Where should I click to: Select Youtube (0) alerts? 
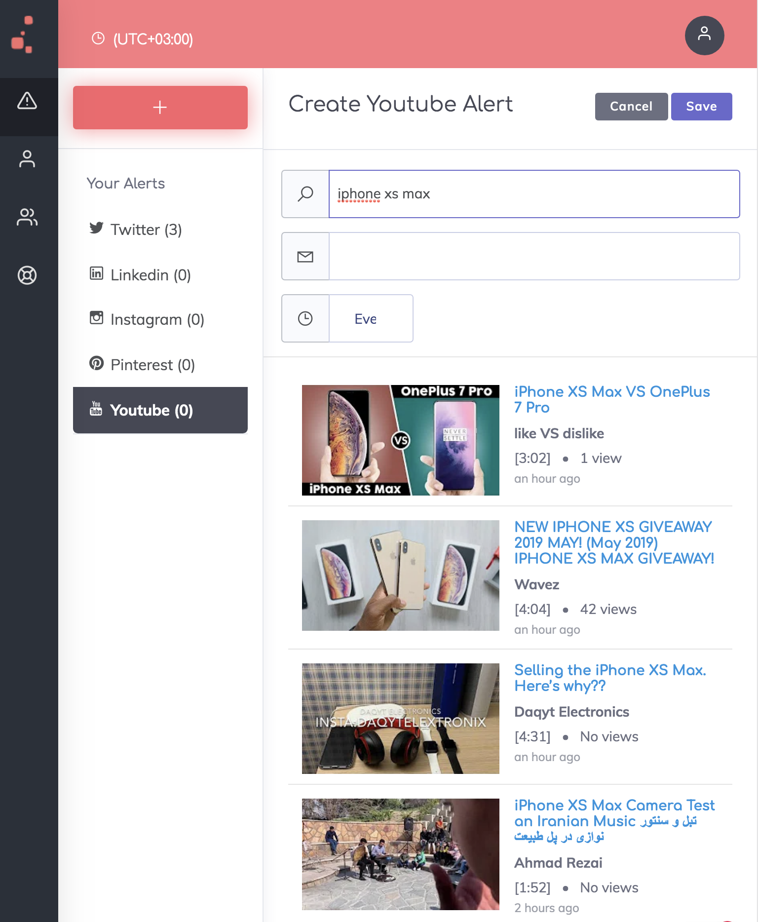160,410
